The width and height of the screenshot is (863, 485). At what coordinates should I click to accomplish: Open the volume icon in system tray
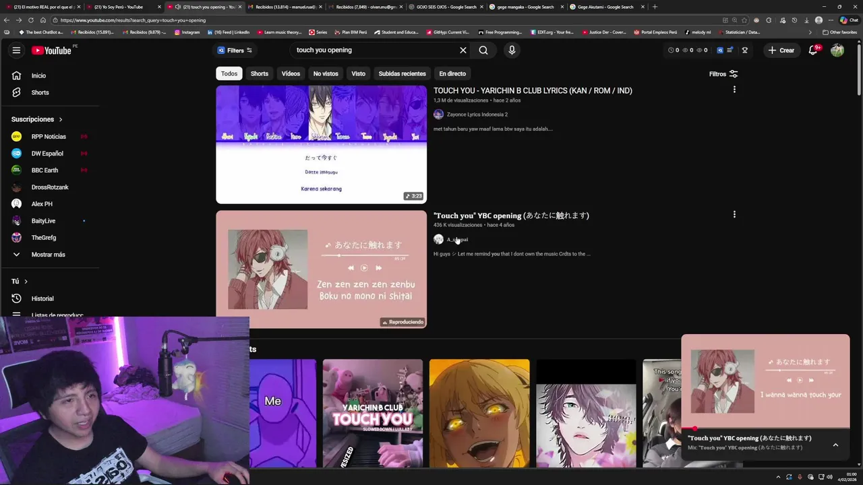point(829,477)
